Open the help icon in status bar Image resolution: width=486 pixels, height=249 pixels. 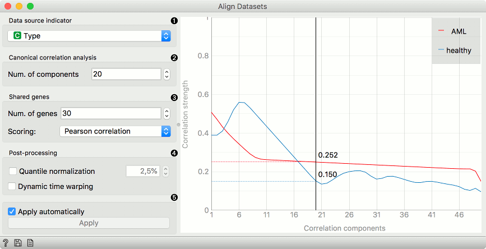[5, 243]
